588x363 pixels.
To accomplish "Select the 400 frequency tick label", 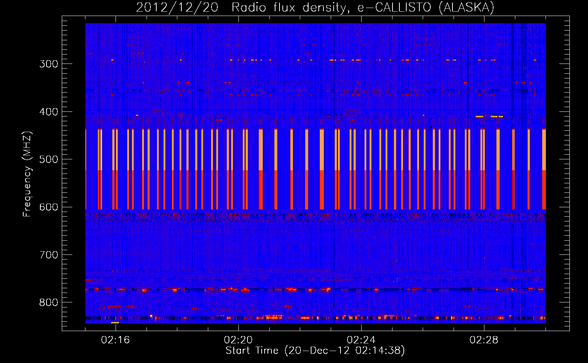I will point(49,112).
